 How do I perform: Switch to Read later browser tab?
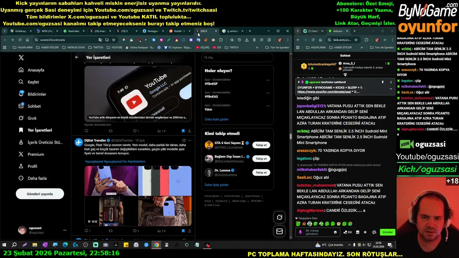click(x=74, y=31)
